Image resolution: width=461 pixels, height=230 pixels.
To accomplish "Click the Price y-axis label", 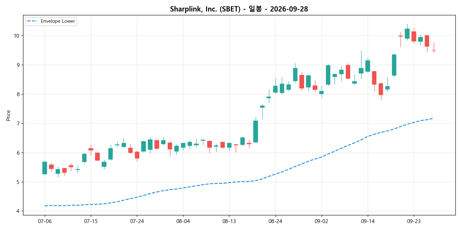I will pos(8,115).
